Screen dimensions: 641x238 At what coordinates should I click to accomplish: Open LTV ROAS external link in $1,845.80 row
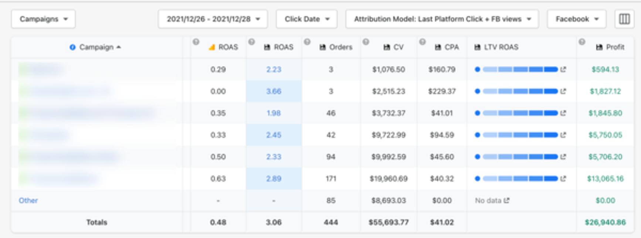click(x=563, y=113)
